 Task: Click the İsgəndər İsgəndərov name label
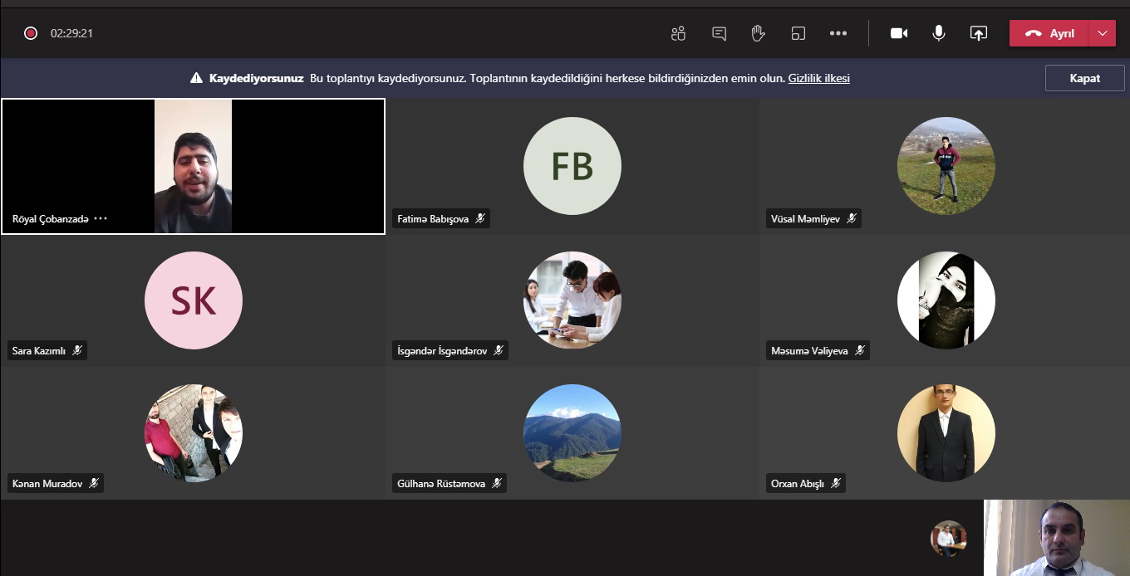click(x=442, y=351)
